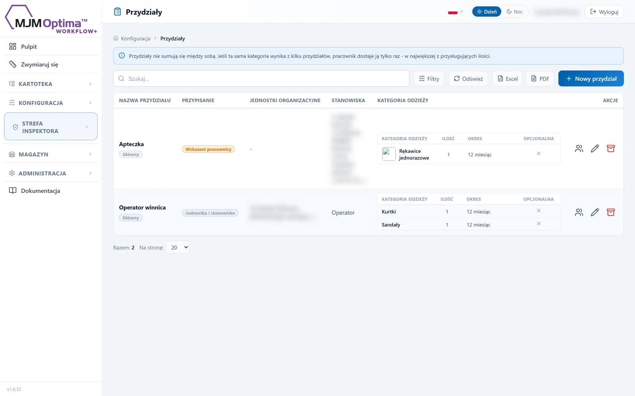Click optional X mark for Rękawice jednorazowe
The image size is (635, 396).
pos(539,154)
